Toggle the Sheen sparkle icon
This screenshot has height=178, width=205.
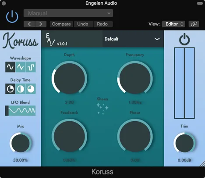pos(102,109)
